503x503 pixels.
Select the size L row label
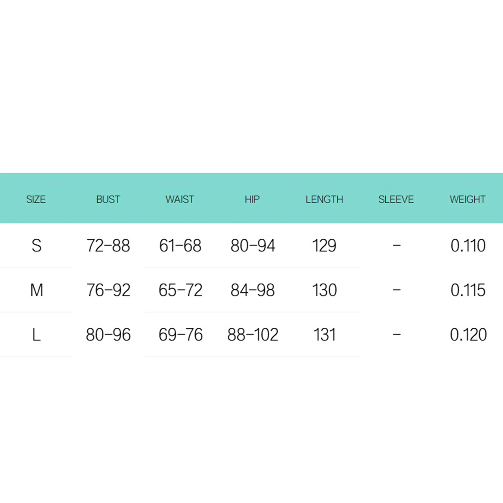pyautogui.click(x=36, y=335)
